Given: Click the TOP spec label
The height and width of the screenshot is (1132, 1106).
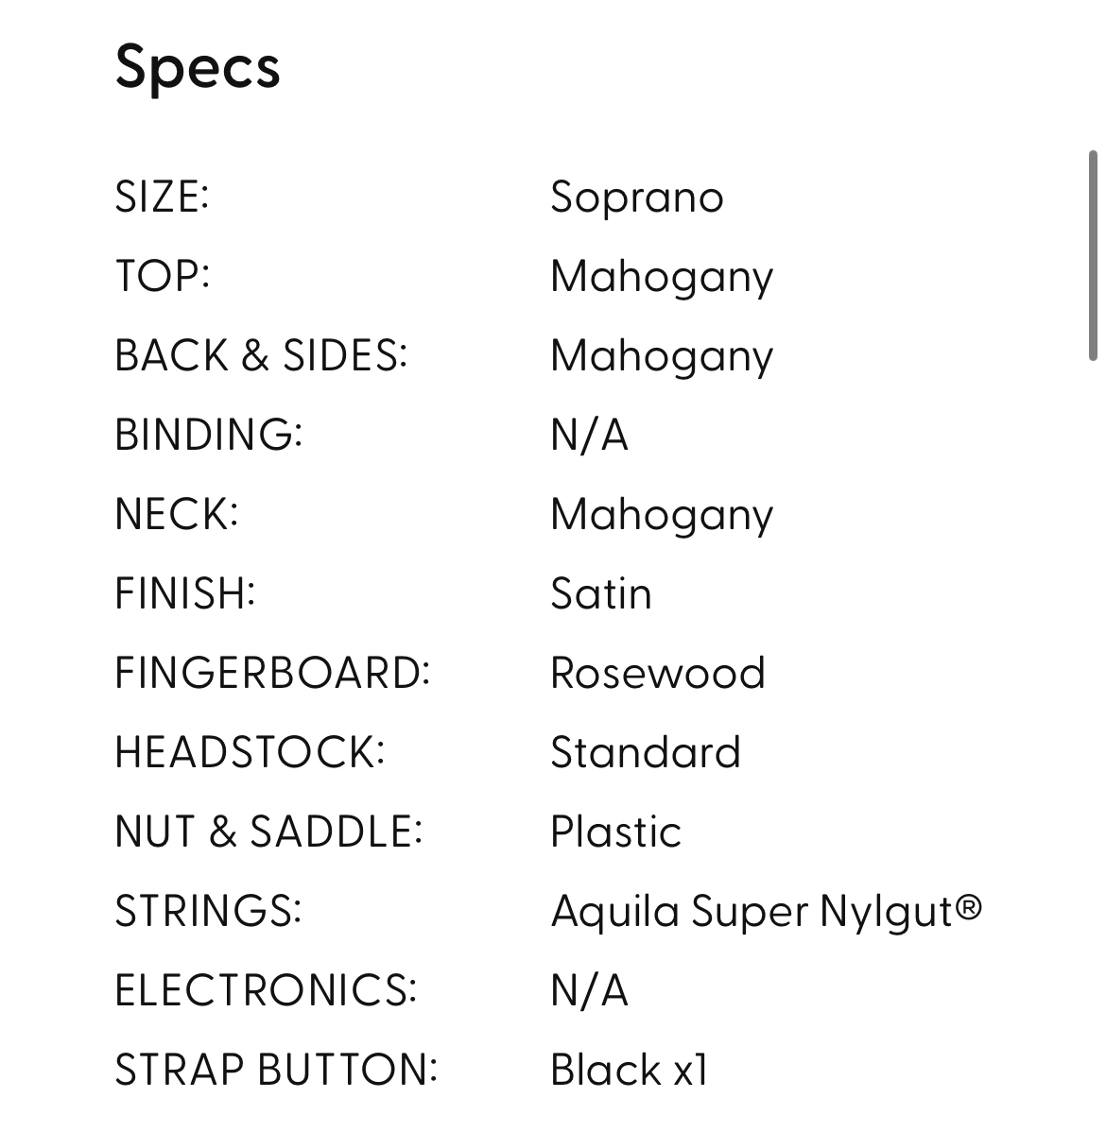Looking at the screenshot, I should point(162,277).
